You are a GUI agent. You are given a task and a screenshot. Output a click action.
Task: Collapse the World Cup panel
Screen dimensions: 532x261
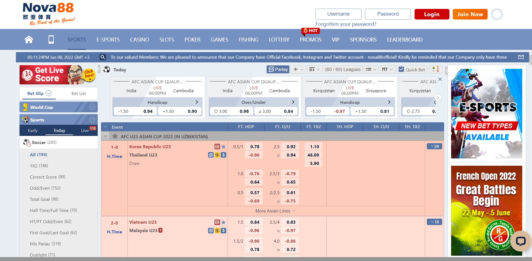pos(92,107)
